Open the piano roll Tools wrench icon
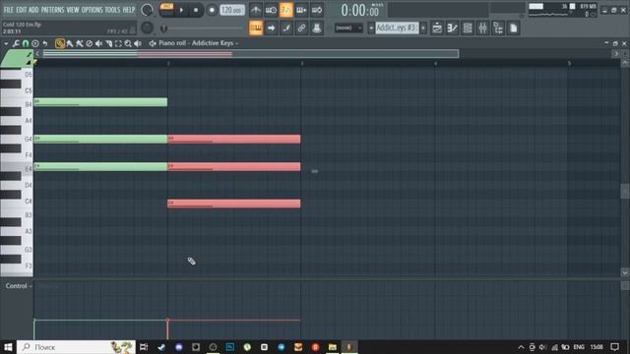Viewport: 630px width, 354px height. (x=16, y=43)
